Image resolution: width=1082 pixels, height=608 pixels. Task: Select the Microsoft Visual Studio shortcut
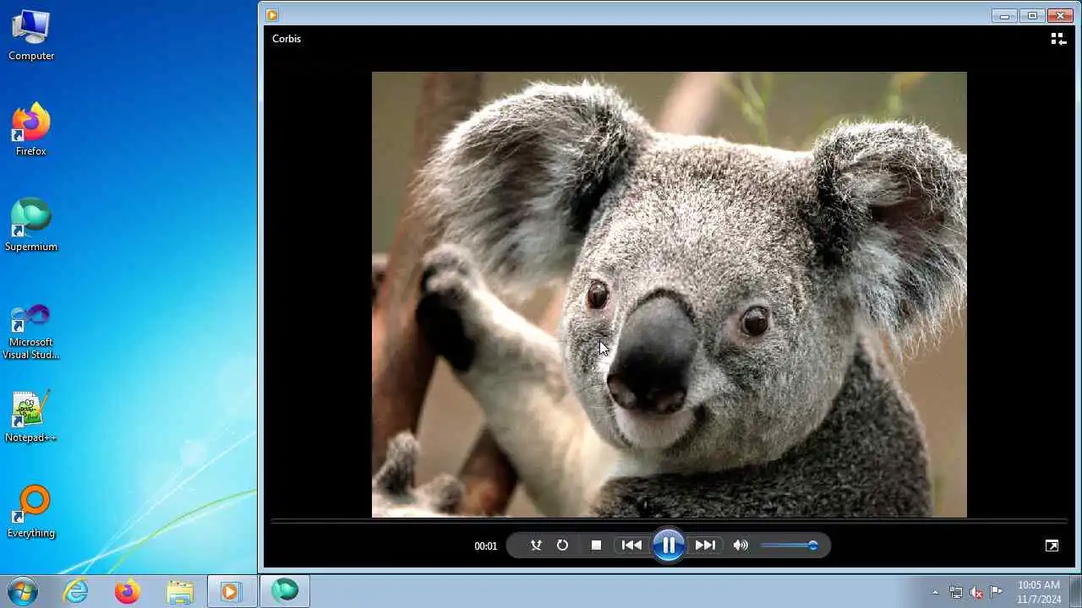(31, 331)
